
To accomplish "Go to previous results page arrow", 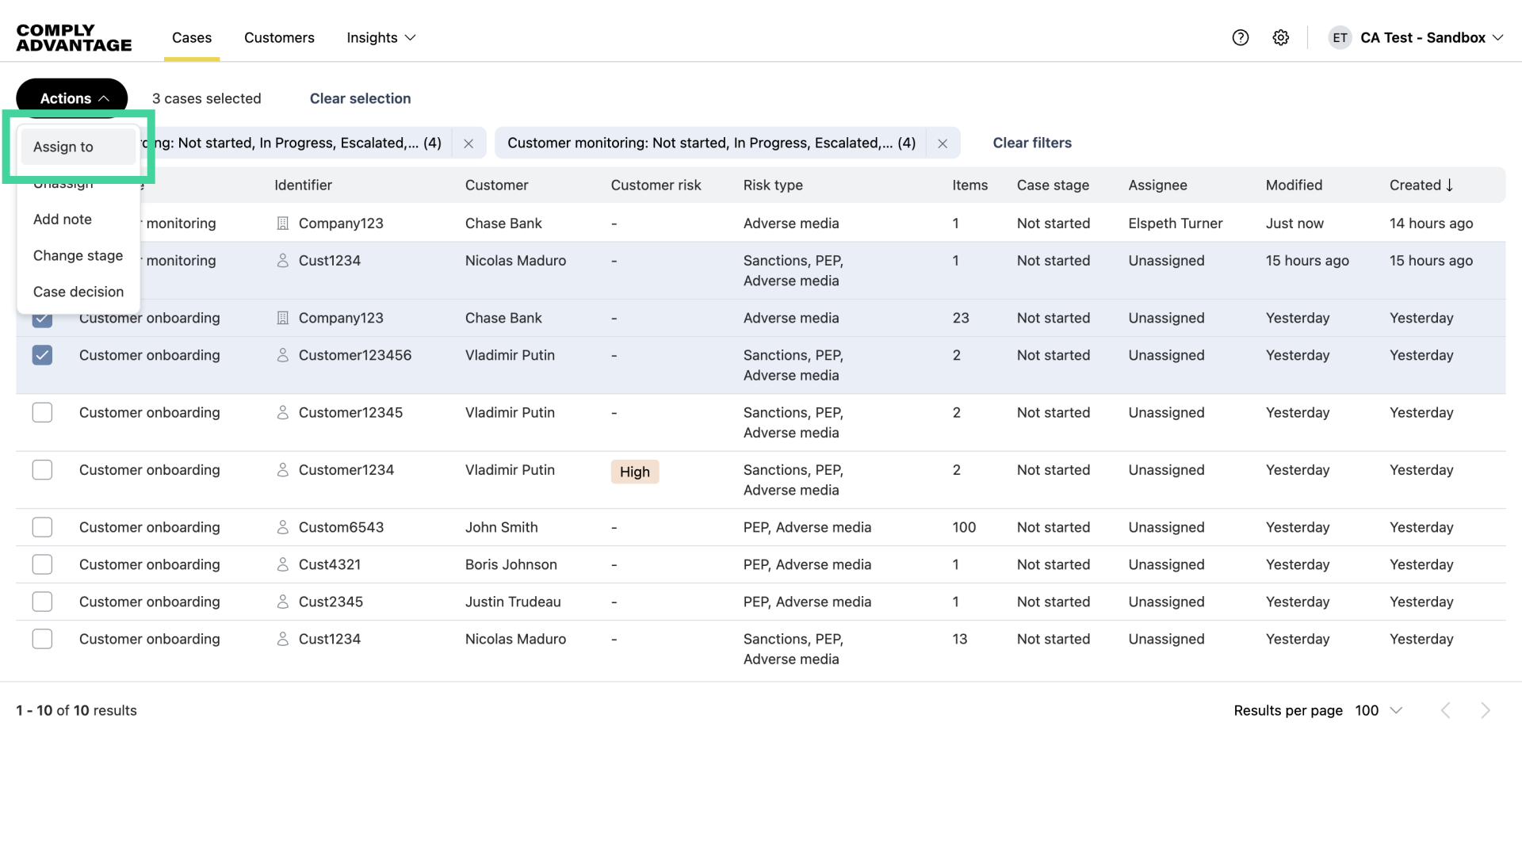I will pyautogui.click(x=1446, y=710).
